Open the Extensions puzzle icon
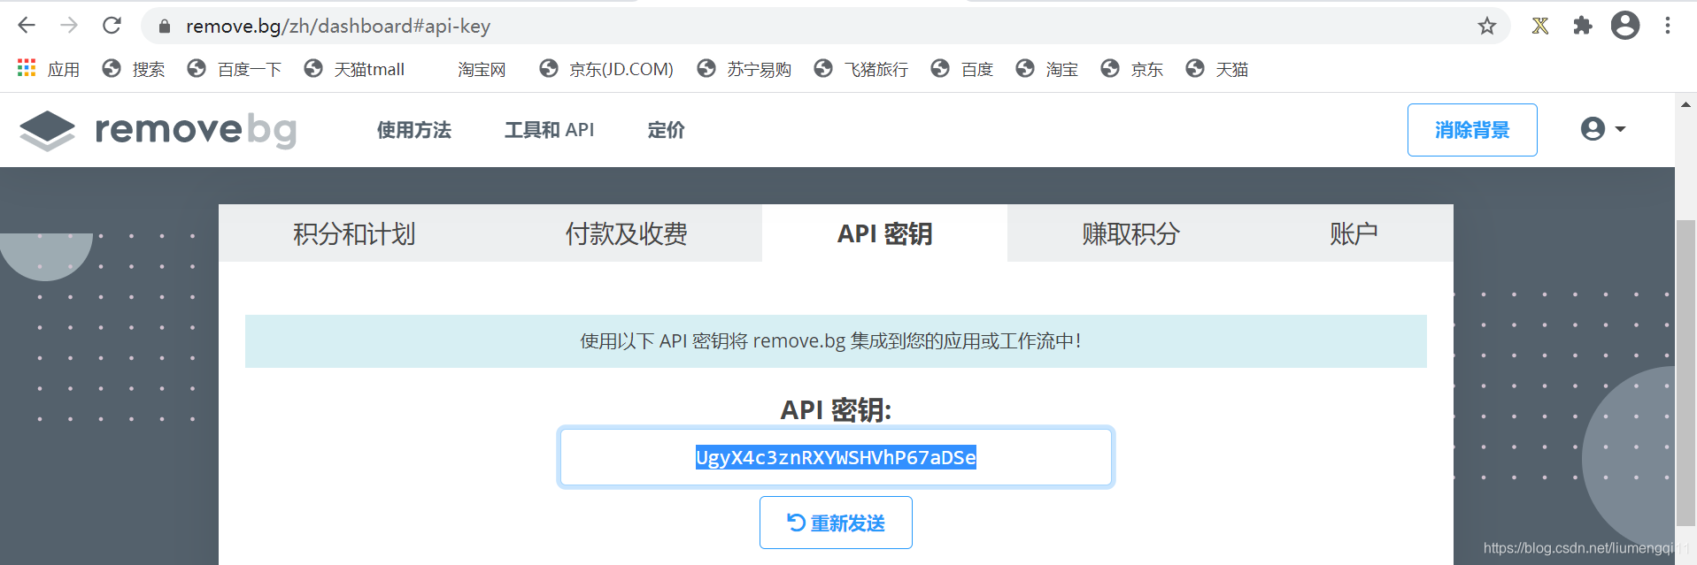 coord(1583,26)
